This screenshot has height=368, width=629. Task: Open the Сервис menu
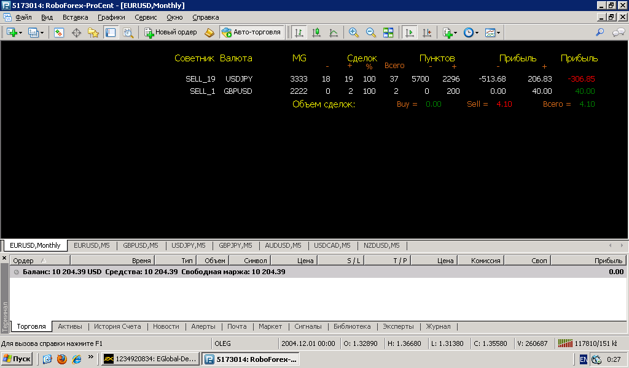tap(146, 17)
